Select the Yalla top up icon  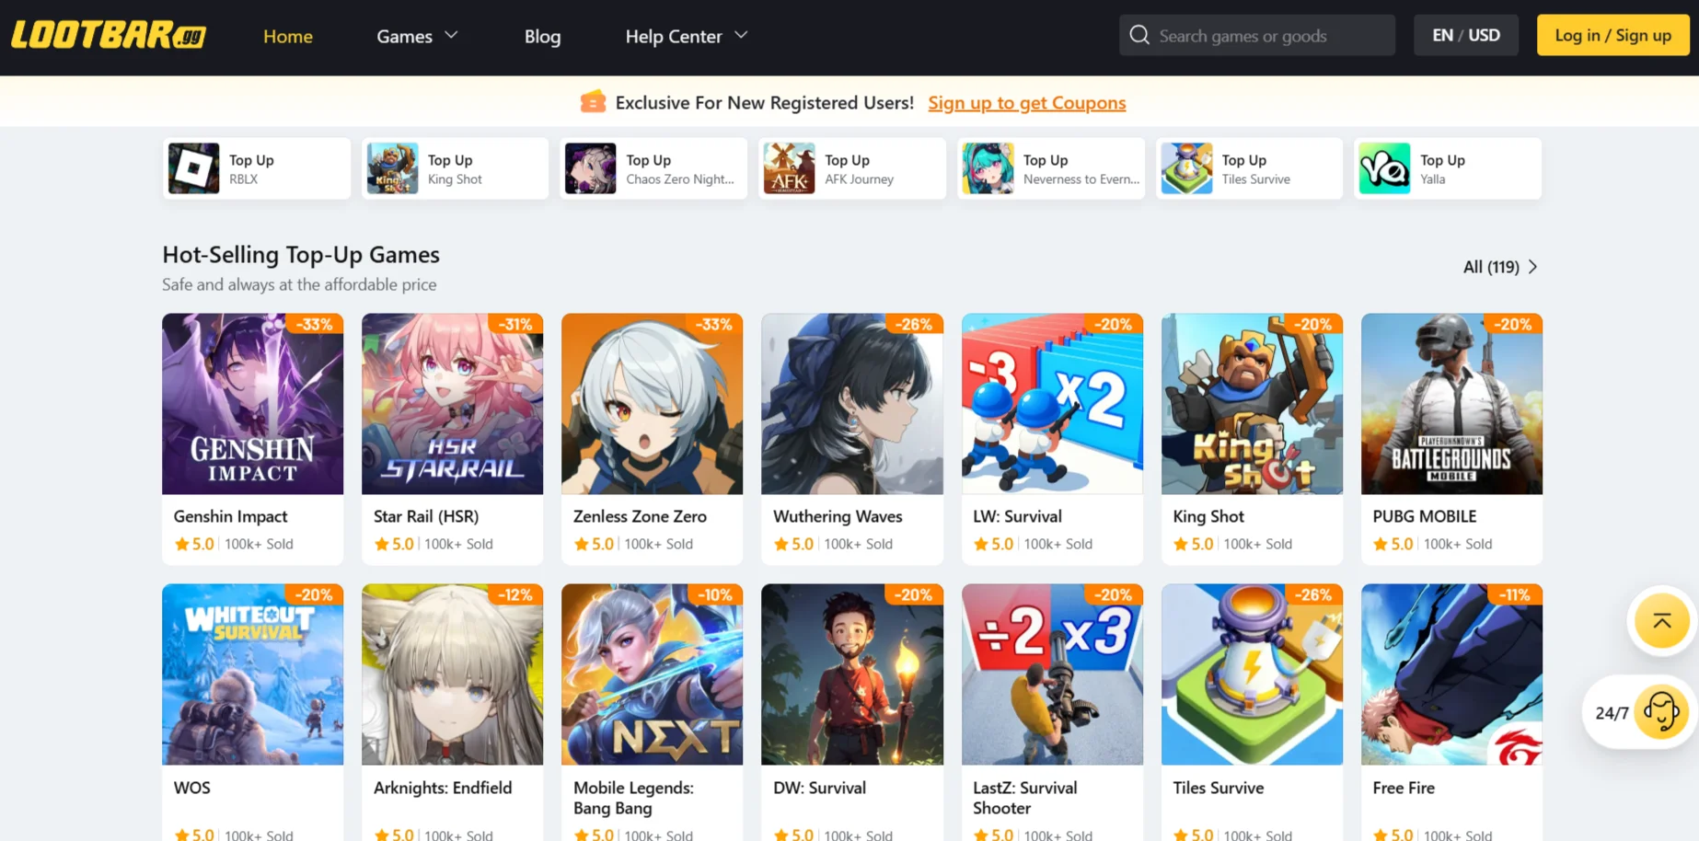pyautogui.click(x=1384, y=168)
